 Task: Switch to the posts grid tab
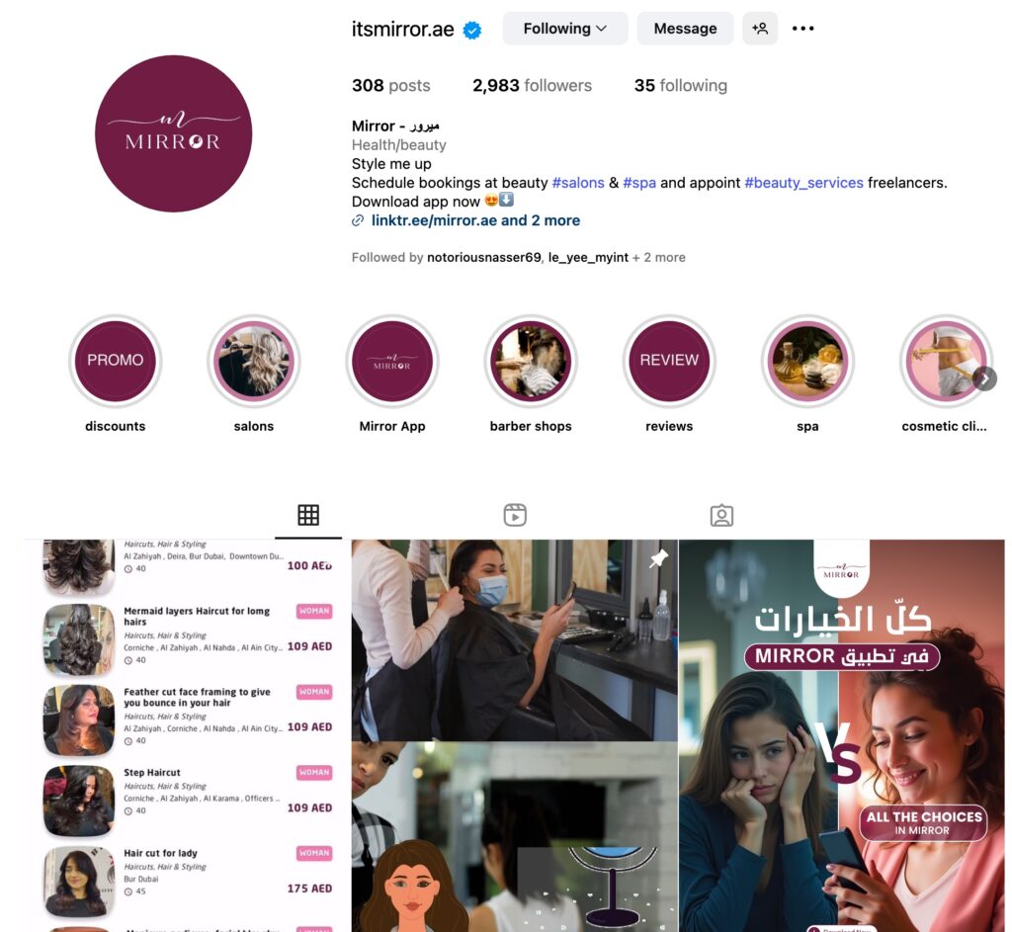click(x=308, y=515)
